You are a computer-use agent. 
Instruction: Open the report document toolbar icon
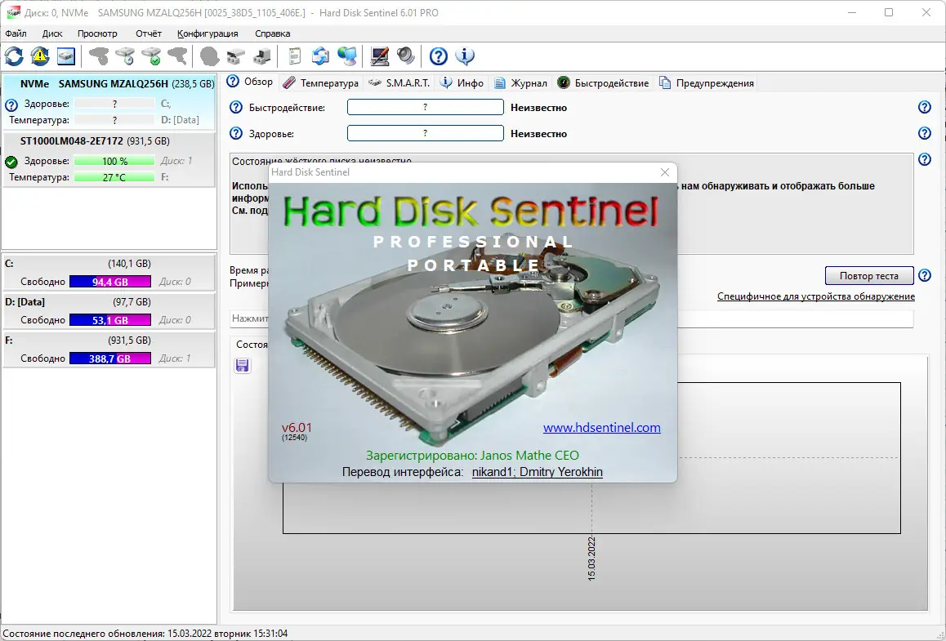click(x=292, y=56)
